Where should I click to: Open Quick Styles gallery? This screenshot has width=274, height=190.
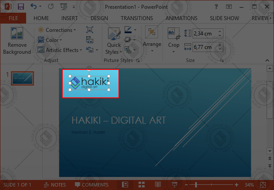(114, 41)
